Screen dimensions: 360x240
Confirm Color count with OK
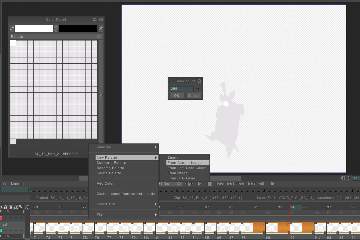pos(176,96)
